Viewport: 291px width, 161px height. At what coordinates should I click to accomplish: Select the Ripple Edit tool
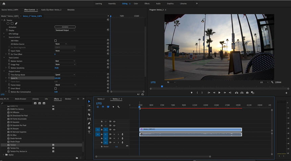(x=89, y=110)
